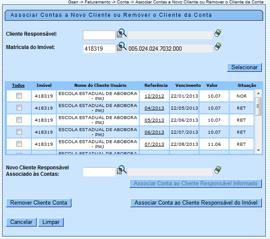Click Remover Cliente Conta button
270x239 pixels.
[39, 202]
